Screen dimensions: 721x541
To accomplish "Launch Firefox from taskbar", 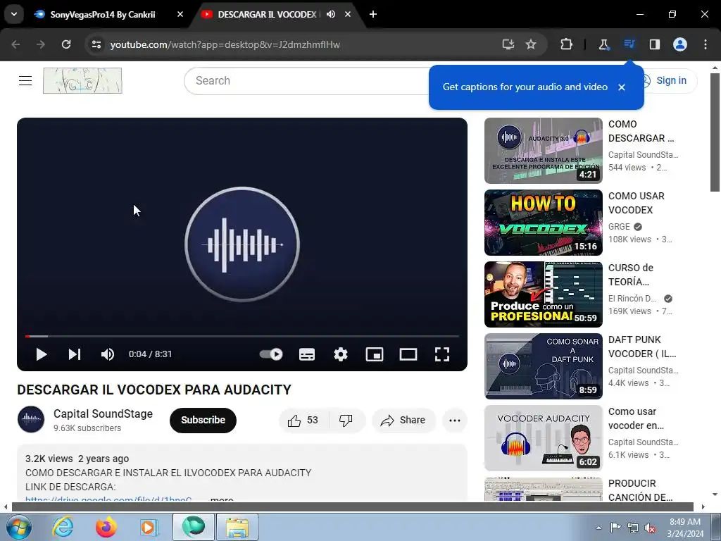I will pos(106,527).
